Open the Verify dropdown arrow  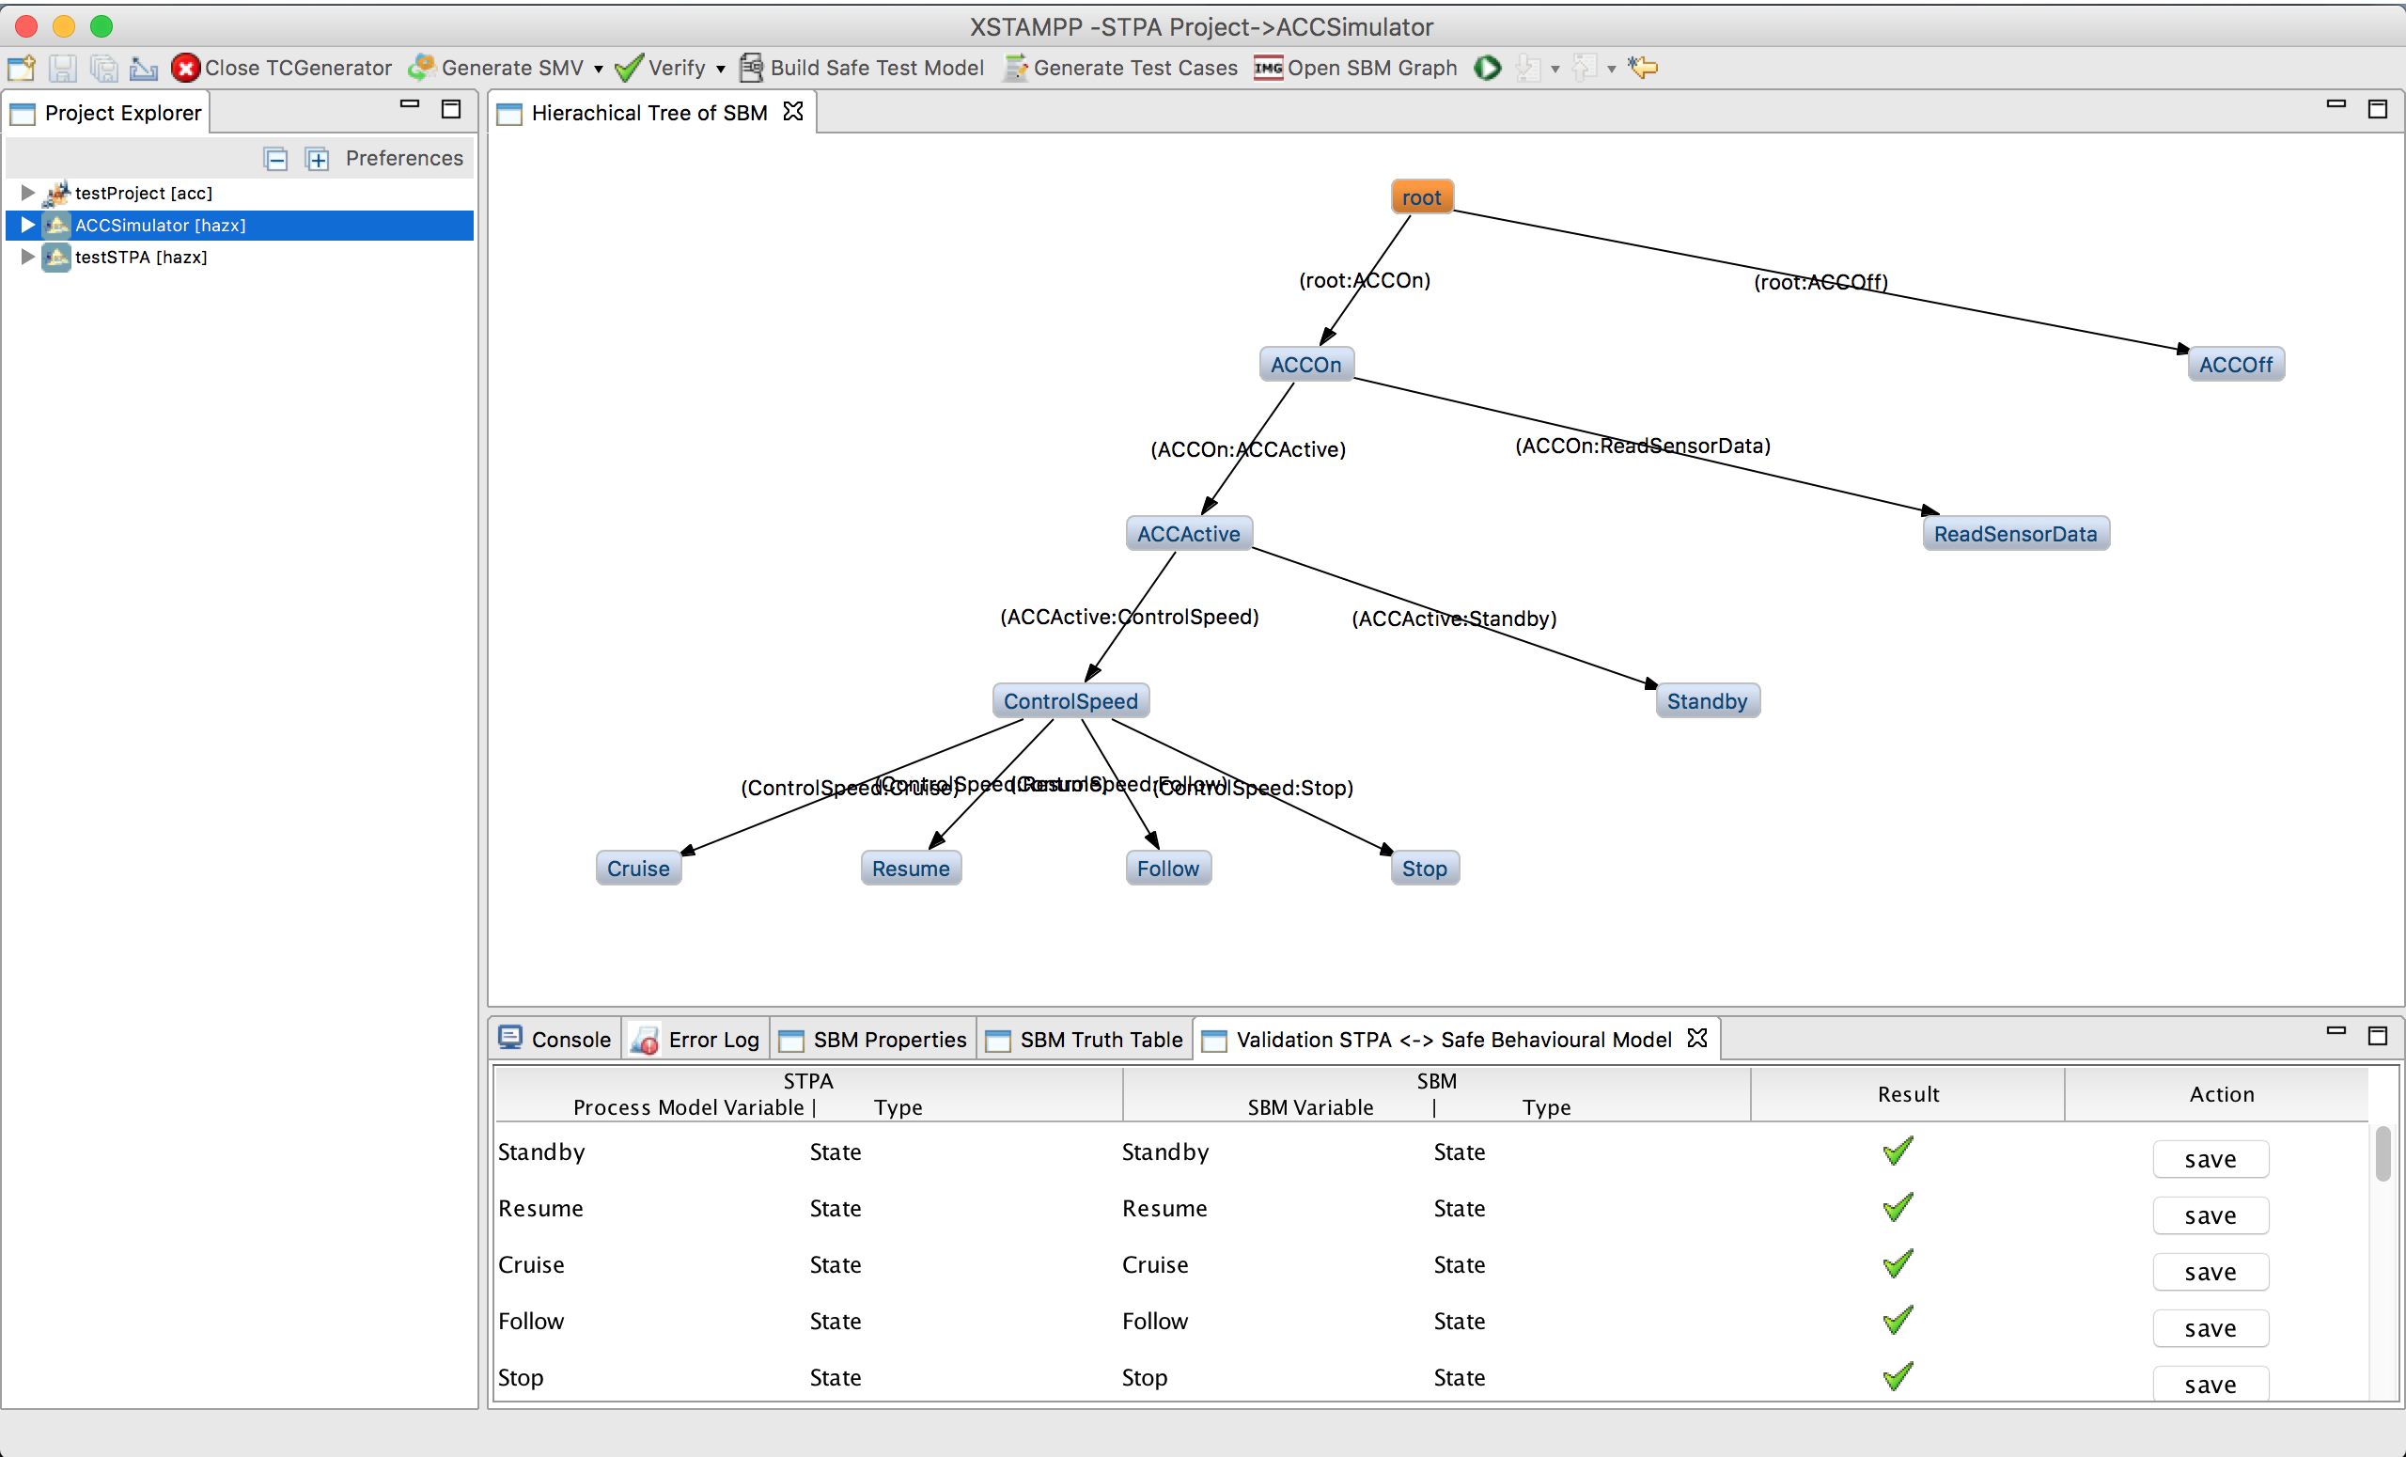(x=721, y=69)
